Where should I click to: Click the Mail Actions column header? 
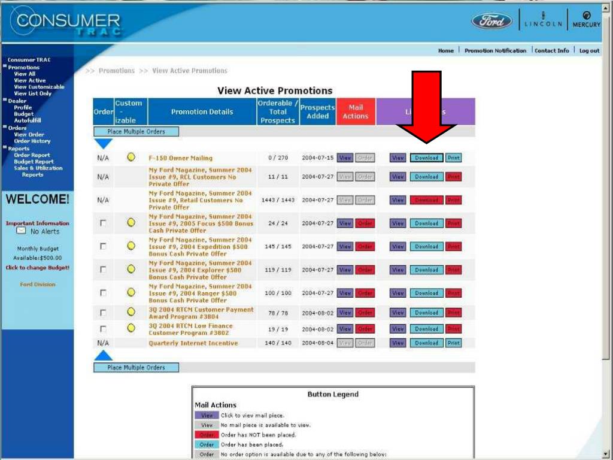pos(356,112)
